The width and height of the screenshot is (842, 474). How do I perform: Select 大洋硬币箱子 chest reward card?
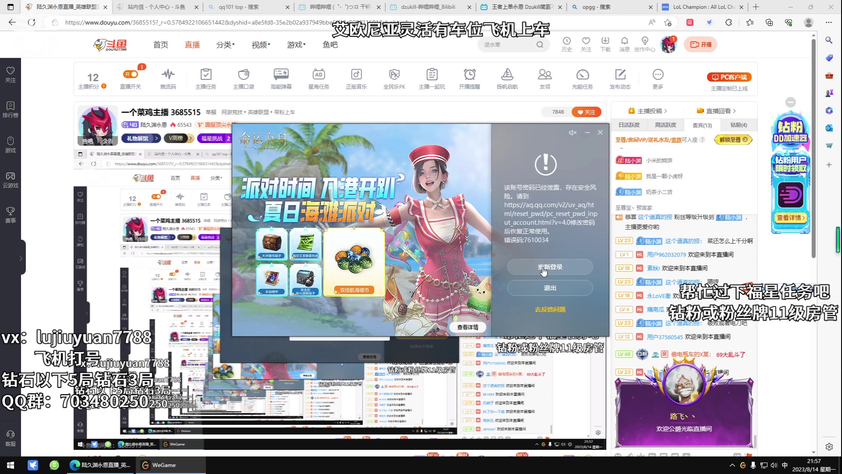point(271,244)
